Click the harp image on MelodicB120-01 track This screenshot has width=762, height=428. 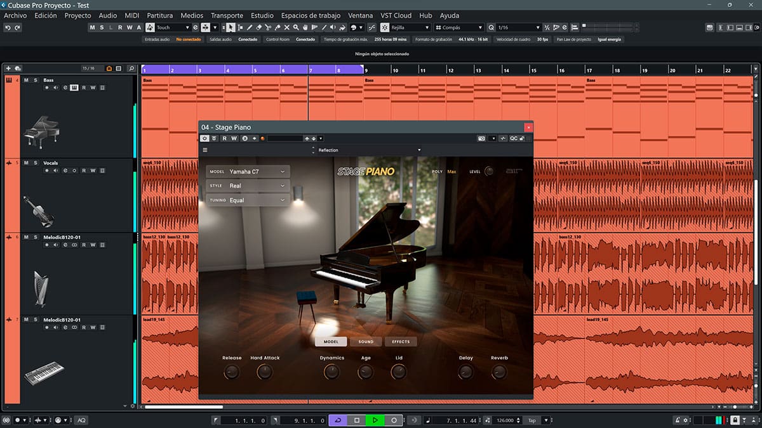[41, 289]
